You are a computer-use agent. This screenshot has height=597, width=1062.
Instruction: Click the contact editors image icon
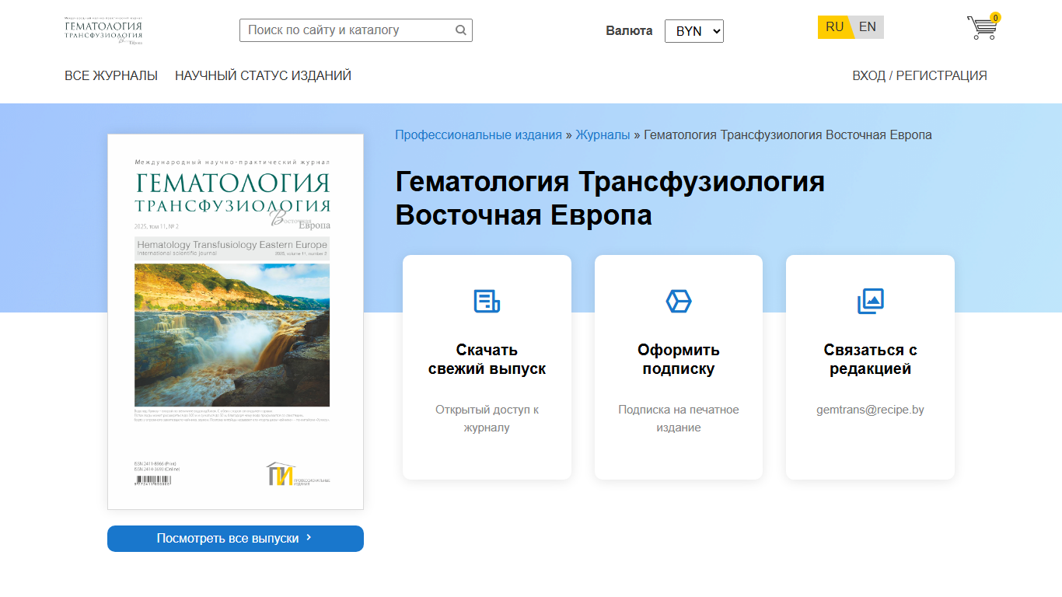[x=871, y=301]
